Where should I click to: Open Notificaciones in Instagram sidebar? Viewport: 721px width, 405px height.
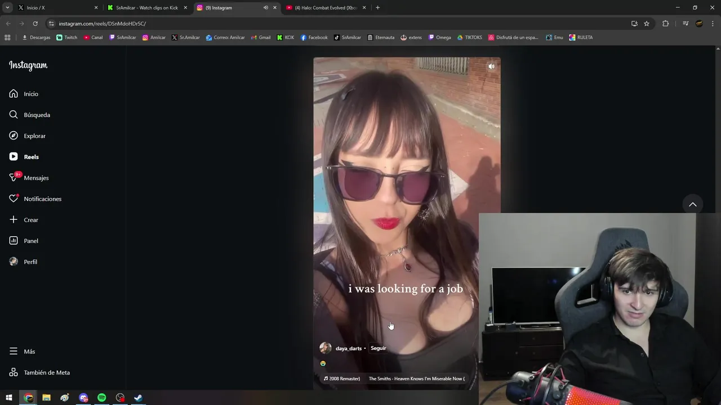click(x=35, y=199)
